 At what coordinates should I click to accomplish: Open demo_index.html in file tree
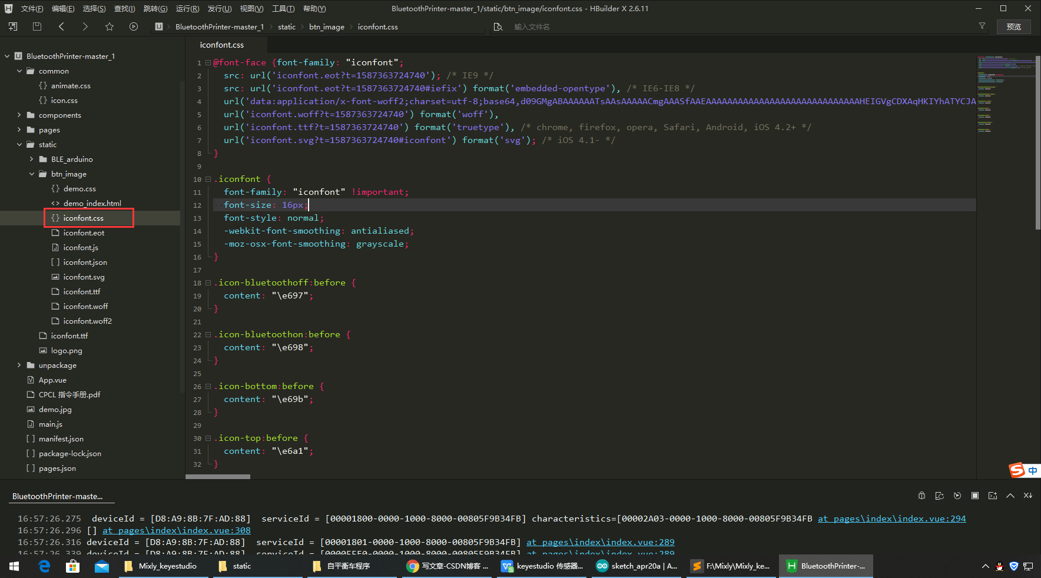pyautogui.click(x=92, y=203)
